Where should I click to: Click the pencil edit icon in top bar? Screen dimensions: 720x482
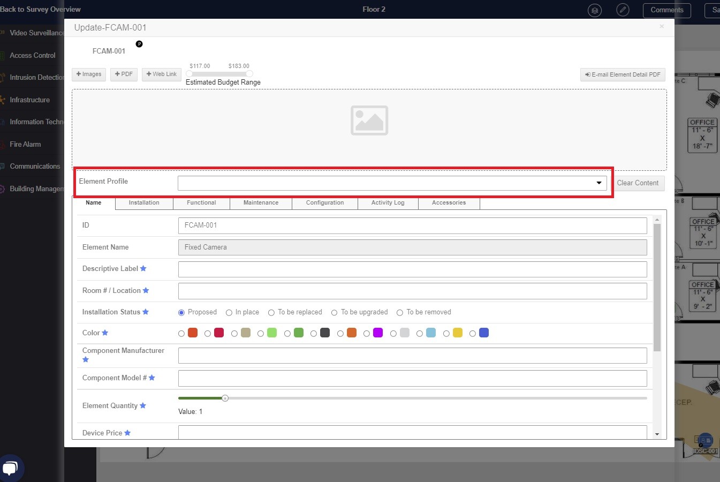pyautogui.click(x=623, y=10)
